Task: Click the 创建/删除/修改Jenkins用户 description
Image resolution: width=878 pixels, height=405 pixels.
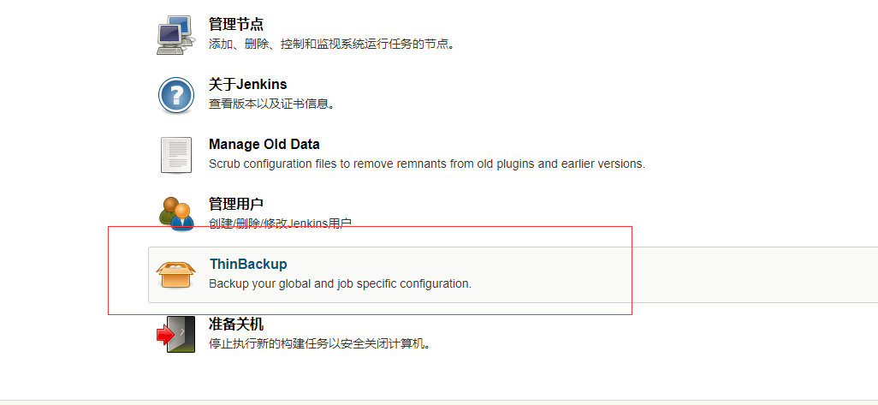Action: point(280,223)
